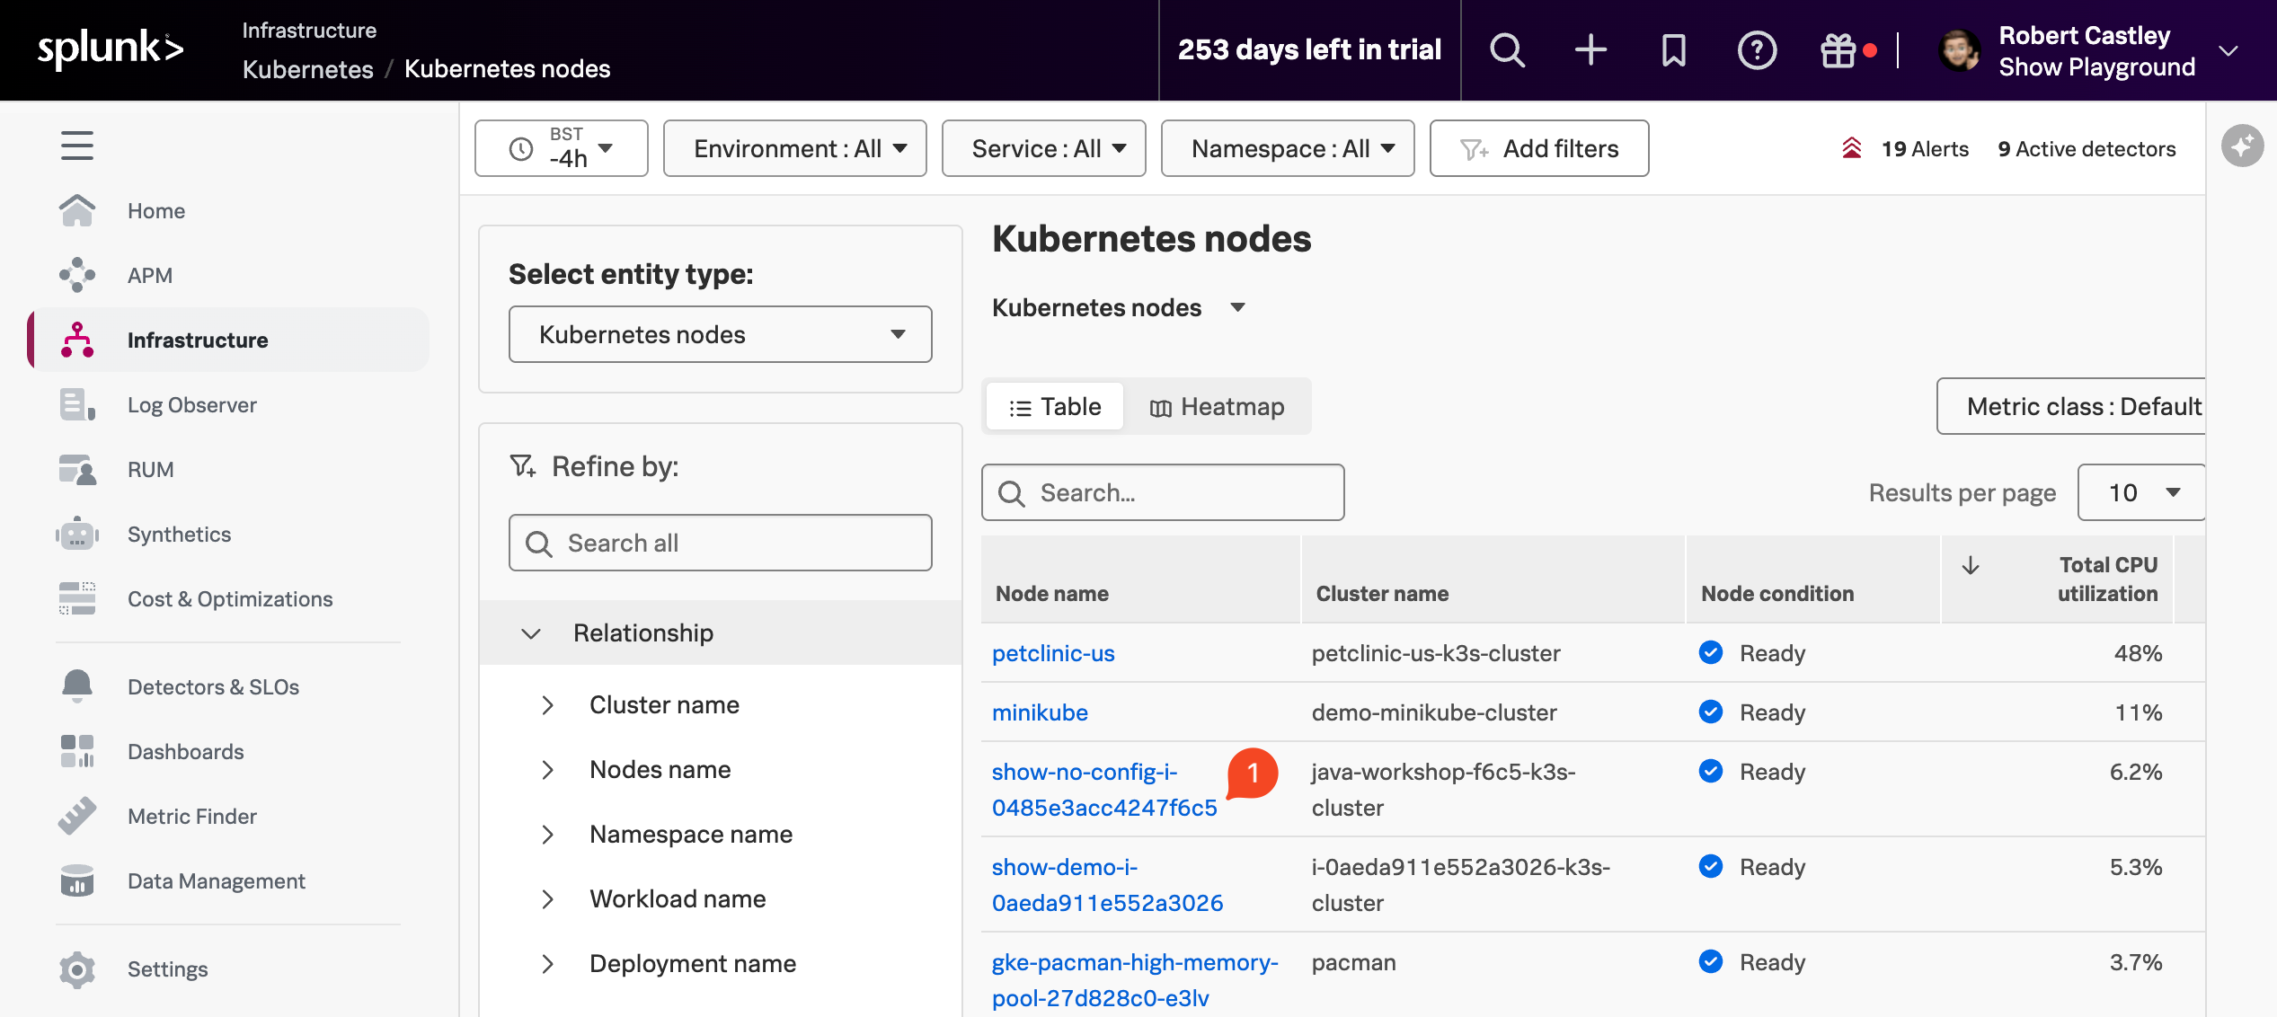Click the Metric Finder ruler icon
Viewport: 2277px width, 1017px height.
77,816
